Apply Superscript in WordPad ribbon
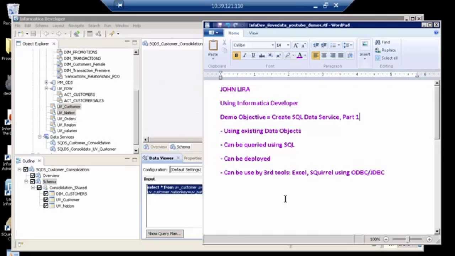Viewport: 455px width, 256px height. 278,55
